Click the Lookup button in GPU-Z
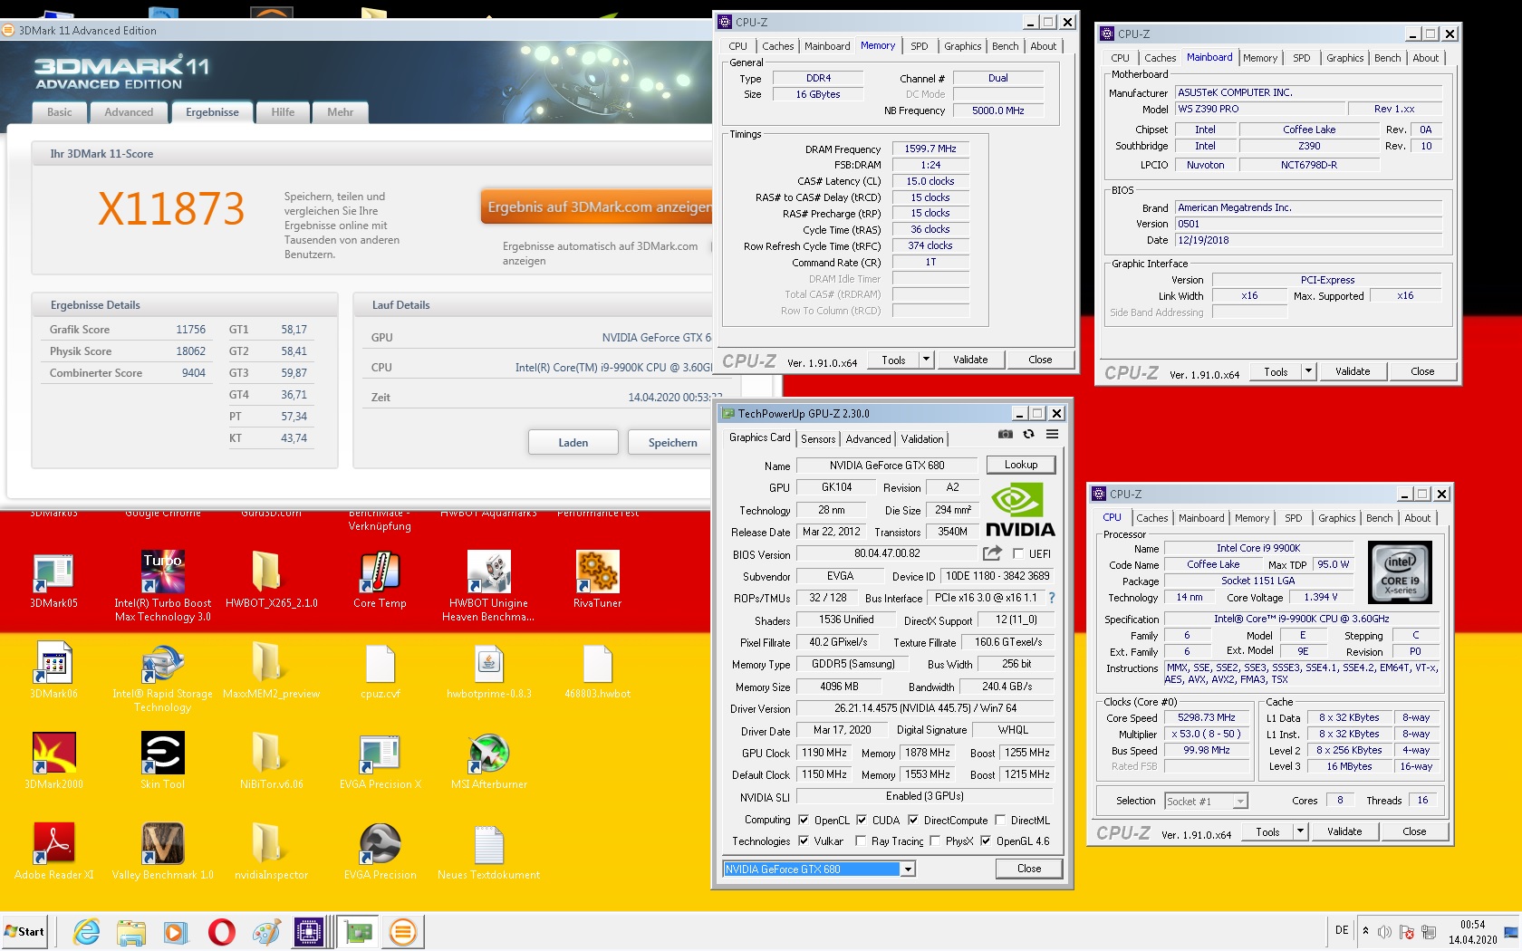 [x=1021, y=465]
